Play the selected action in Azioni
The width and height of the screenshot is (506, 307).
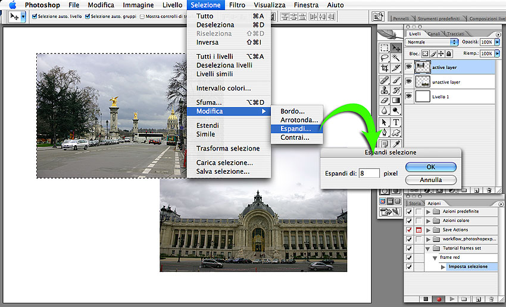(x=452, y=299)
